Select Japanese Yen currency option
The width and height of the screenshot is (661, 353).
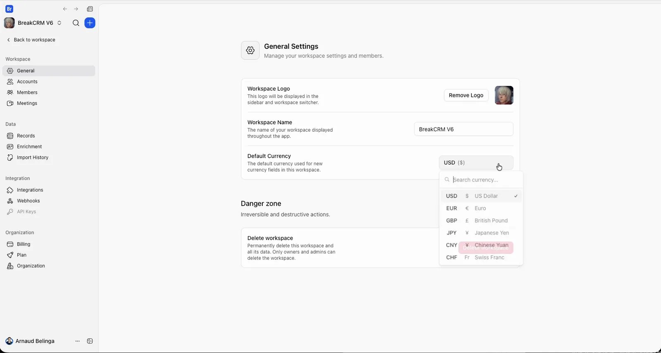pyautogui.click(x=481, y=233)
